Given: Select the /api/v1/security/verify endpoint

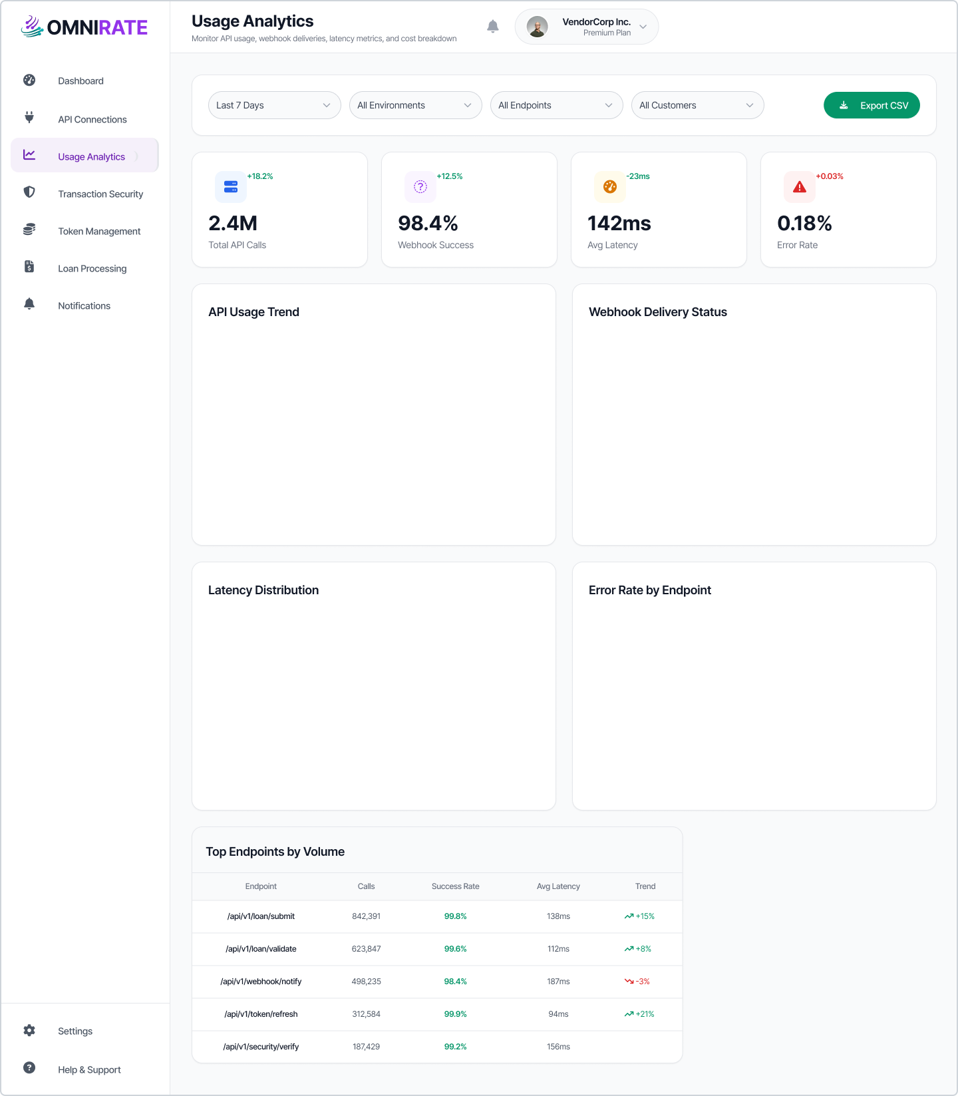Looking at the screenshot, I should [261, 1047].
